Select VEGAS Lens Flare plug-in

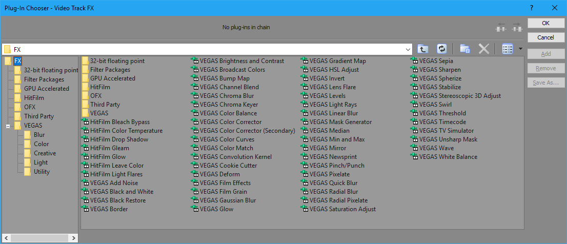point(328,87)
